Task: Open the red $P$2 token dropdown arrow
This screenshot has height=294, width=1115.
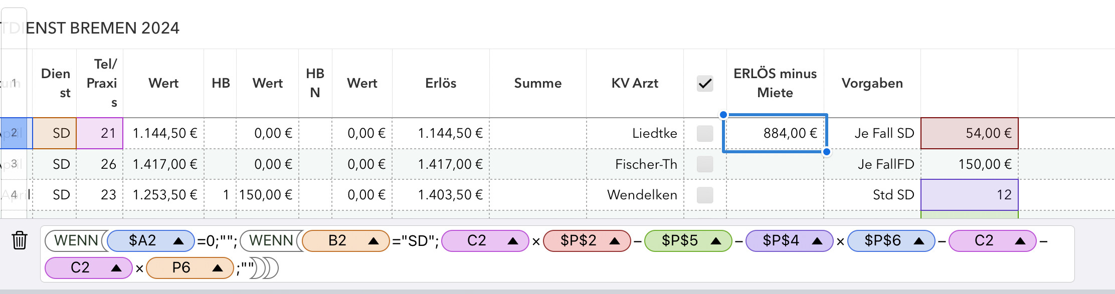Action: point(615,241)
